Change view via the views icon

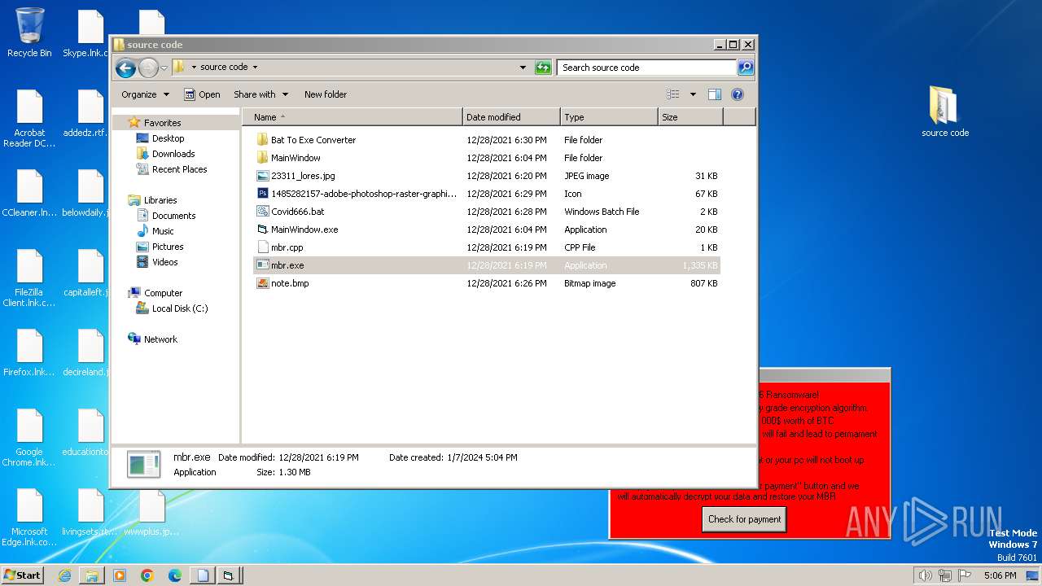(673, 94)
